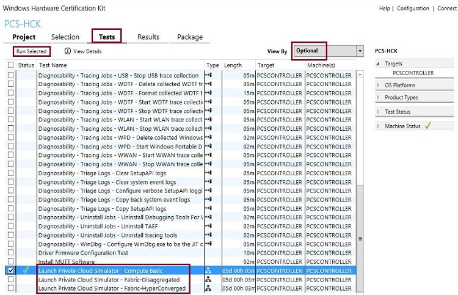
Task: Select checkbox for Stop USB trace collection
Action: pyautogui.click(x=11, y=75)
